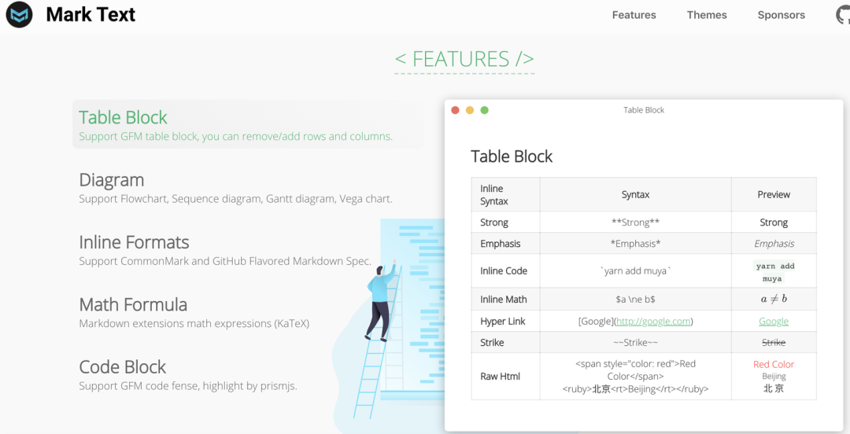Open the GitHub icon link

[843, 15]
